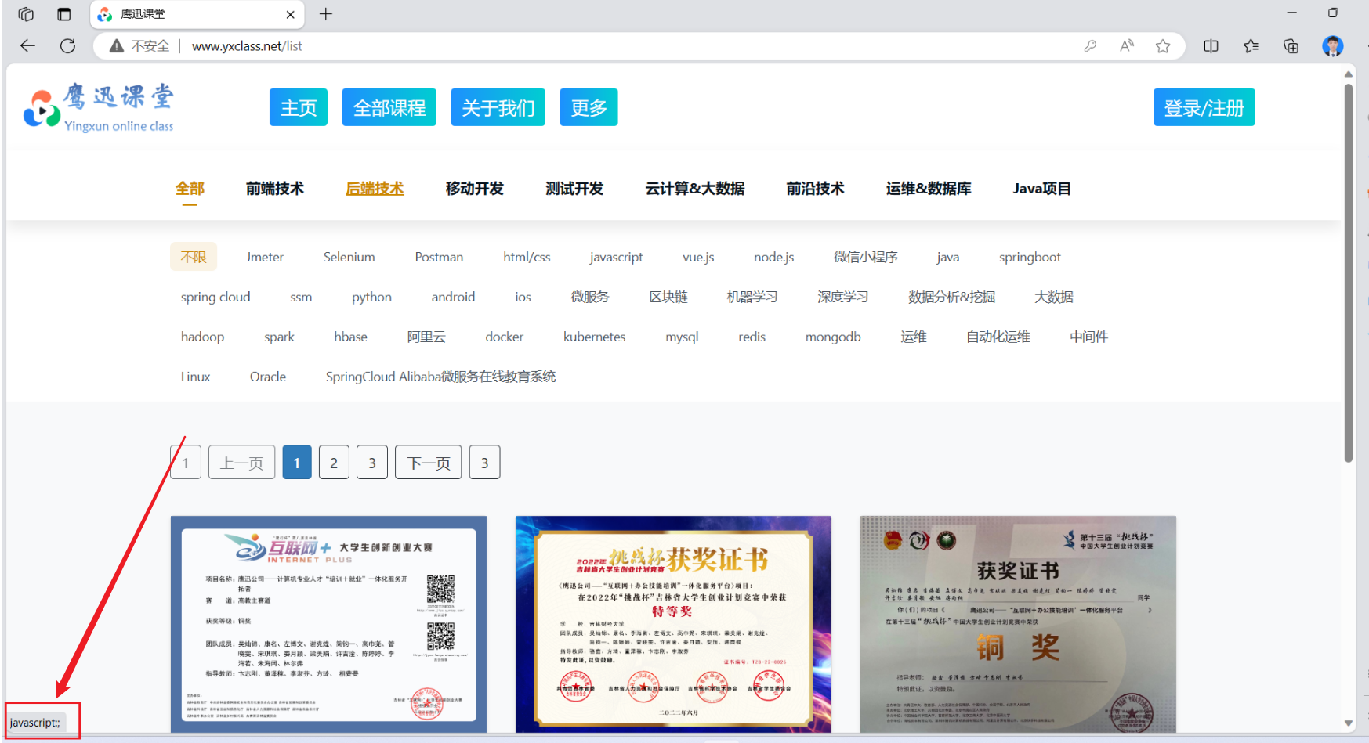The height and width of the screenshot is (743, 1369).
Task: Click the 全部课程 button
Action: (389, 107)
